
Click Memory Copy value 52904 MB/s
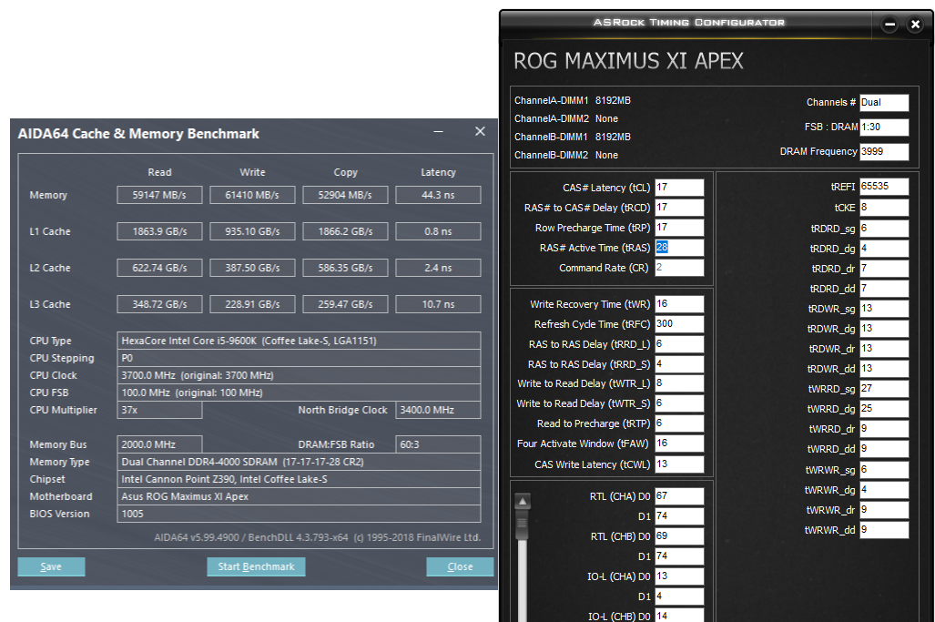[345, 195]
